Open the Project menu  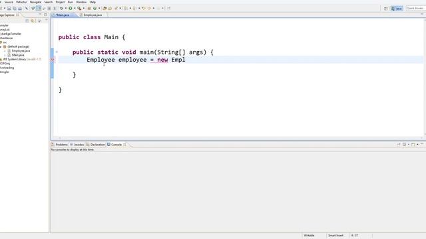click(60, 2)
